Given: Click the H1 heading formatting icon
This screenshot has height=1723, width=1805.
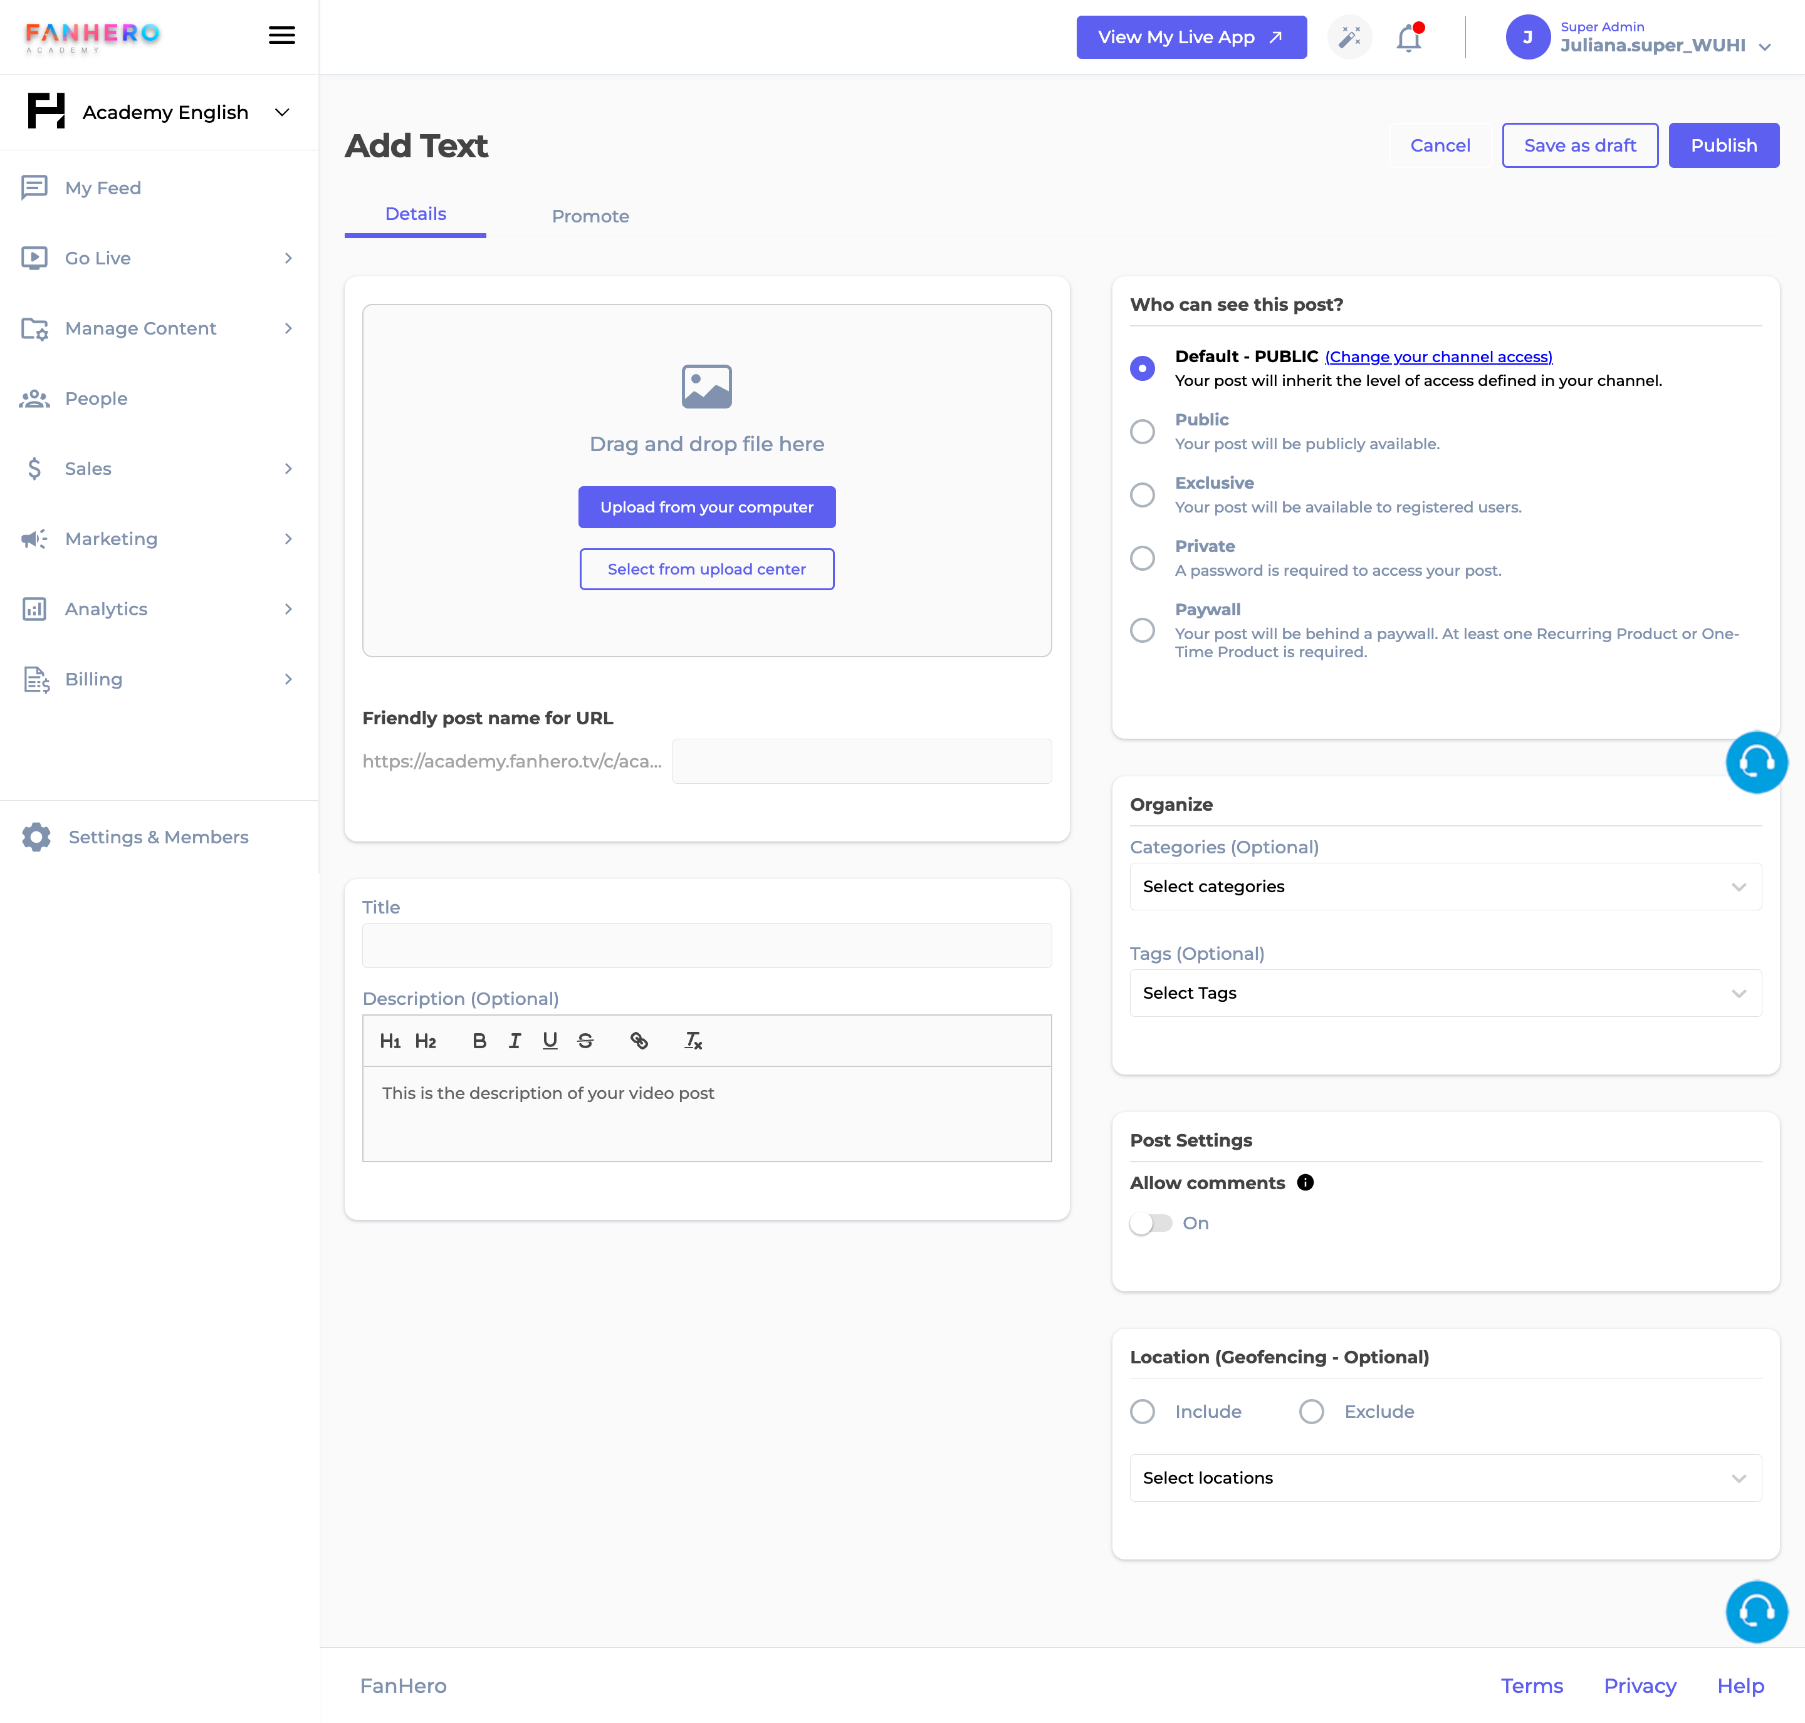Looking at the screenshot, I should coord(389,1039).
